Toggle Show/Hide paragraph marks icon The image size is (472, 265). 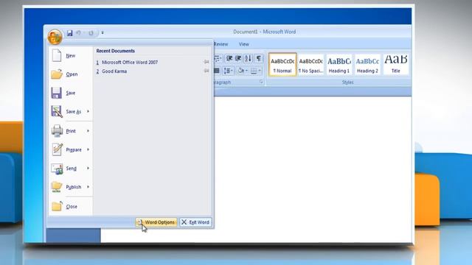(x=259, y=58)
